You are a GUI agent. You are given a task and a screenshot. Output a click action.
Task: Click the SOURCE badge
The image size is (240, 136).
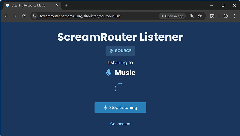click(120, 51)
